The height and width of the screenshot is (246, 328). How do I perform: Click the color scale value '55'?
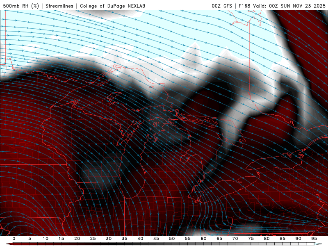tap(188, 239)
